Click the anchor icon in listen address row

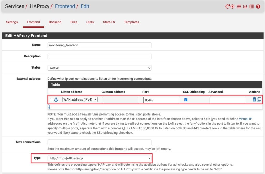56,99
